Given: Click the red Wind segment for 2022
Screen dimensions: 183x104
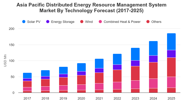Looking at the screenshot, I should click(117, 76).
